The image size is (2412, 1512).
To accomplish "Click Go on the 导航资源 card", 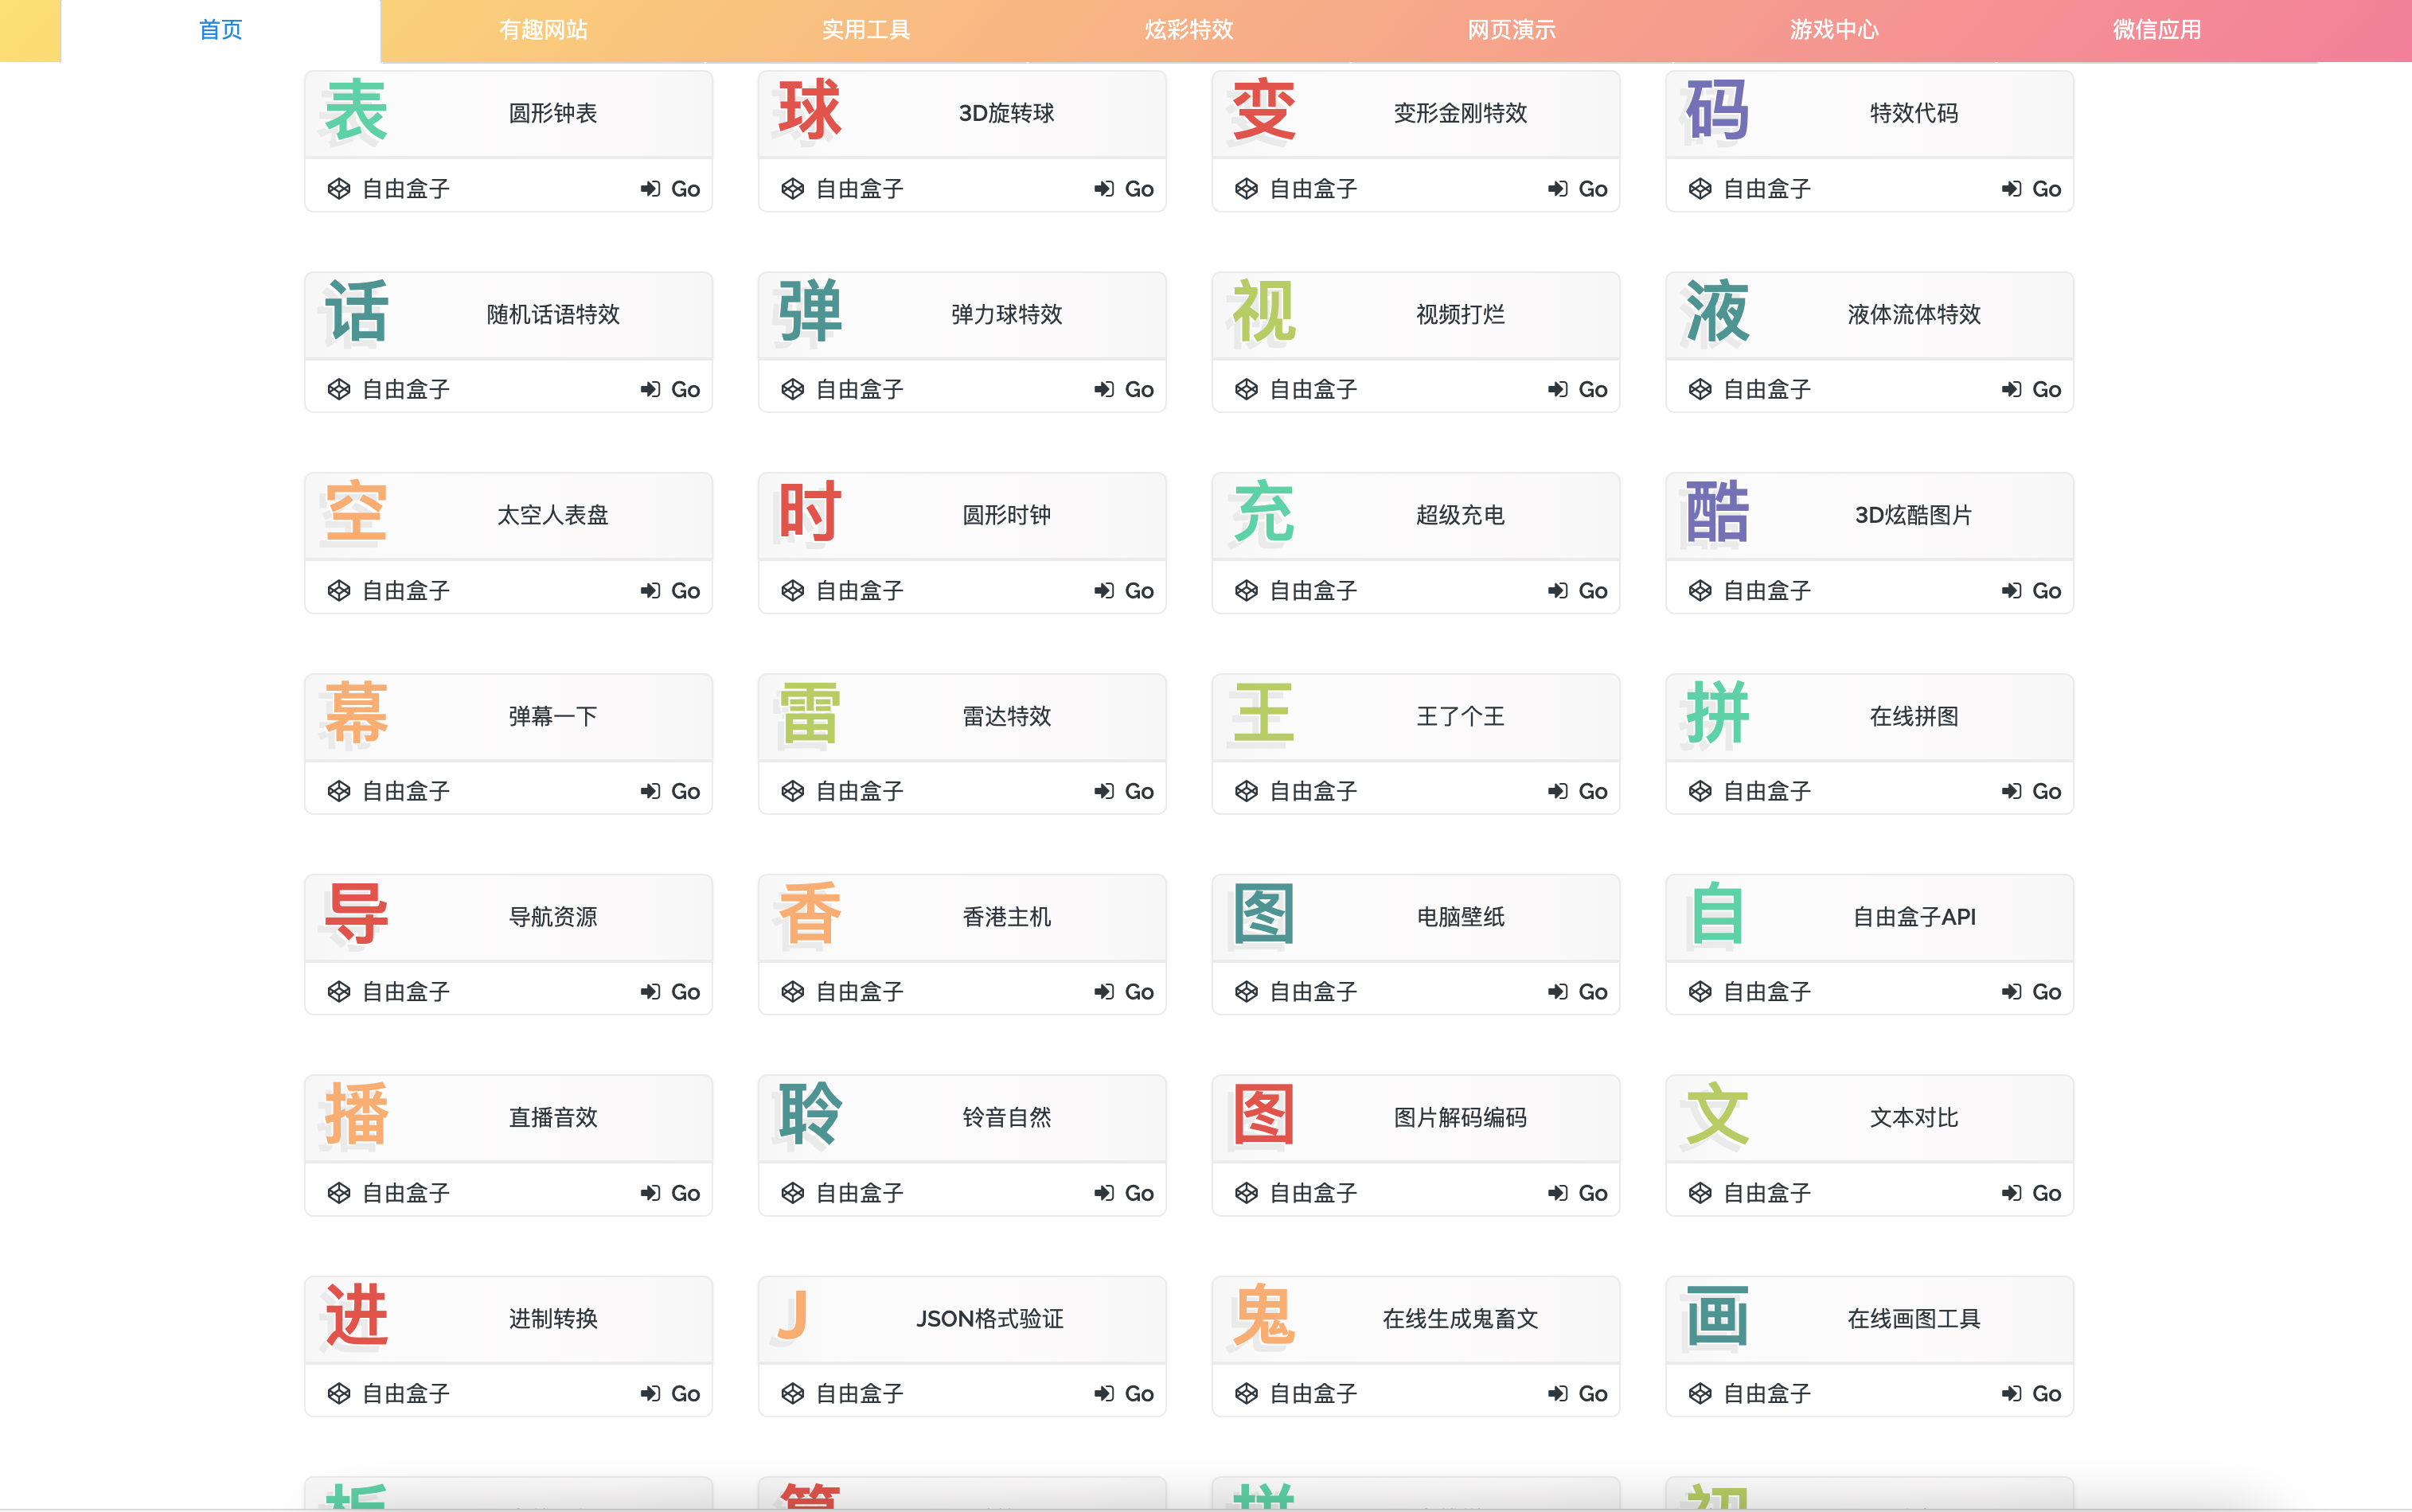I will [x=670, y=992].
